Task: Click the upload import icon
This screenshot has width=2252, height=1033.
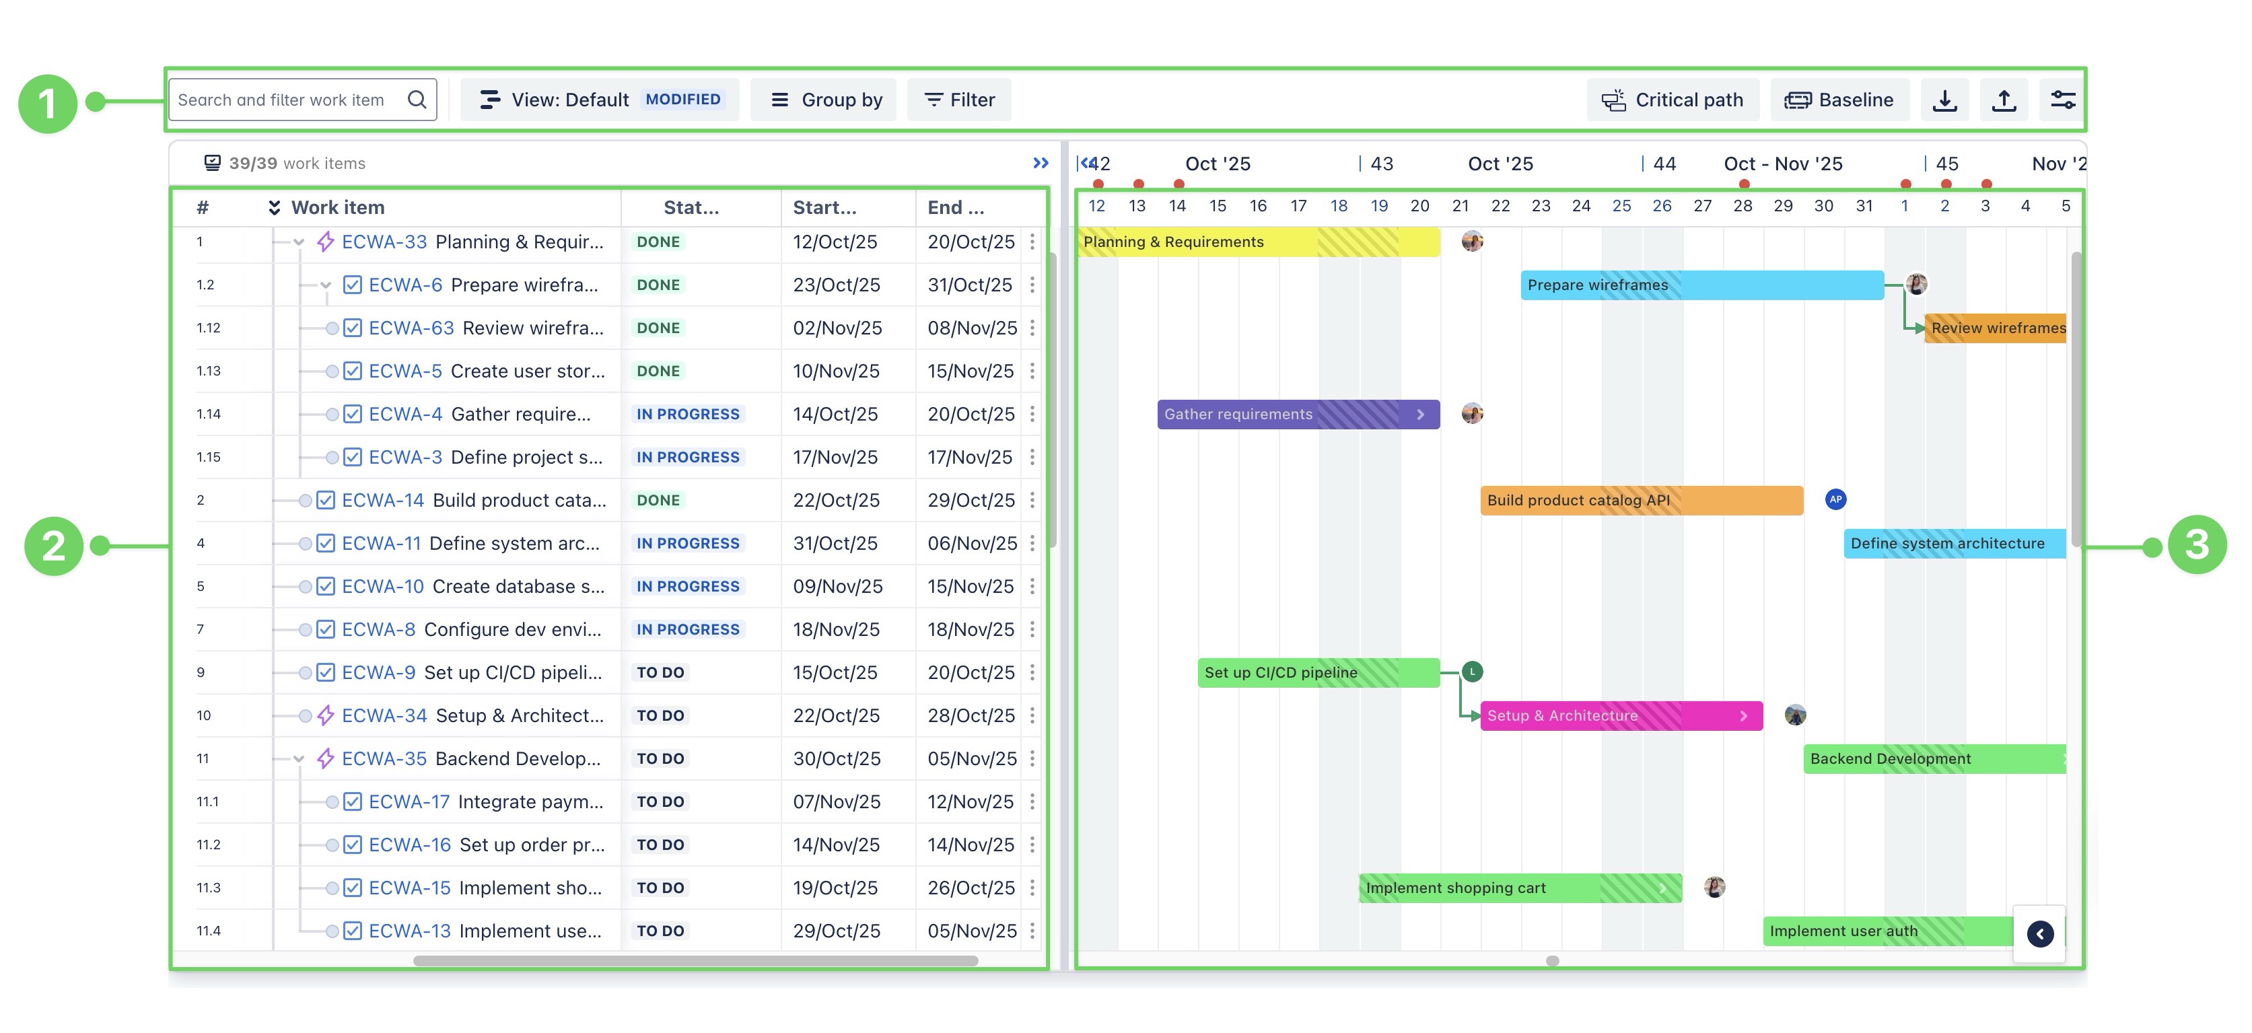Action: (2003, 100)
